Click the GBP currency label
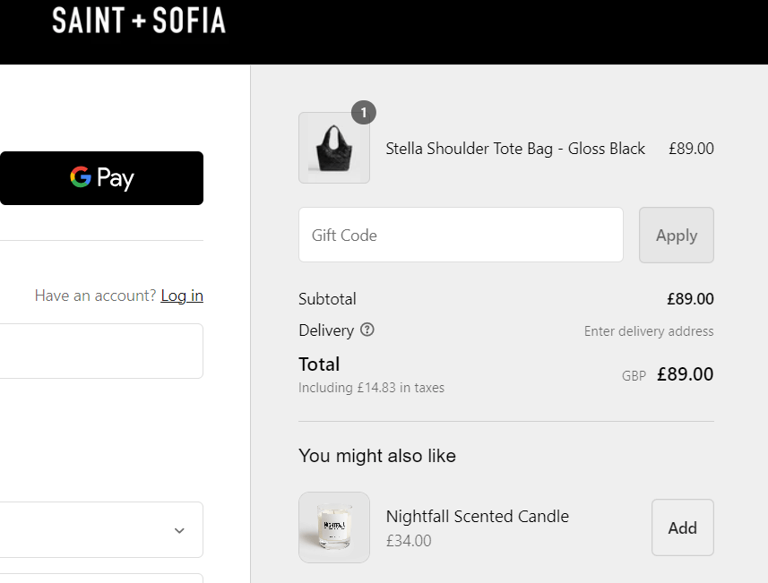Screen dimensions: 768x583 tap(634, 375)
